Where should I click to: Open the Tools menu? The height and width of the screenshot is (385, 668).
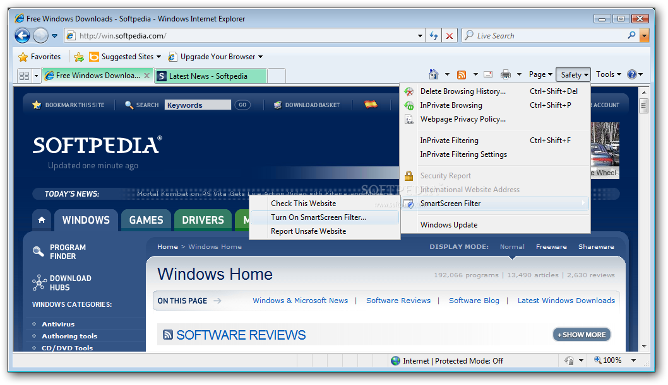pos(609,74)
